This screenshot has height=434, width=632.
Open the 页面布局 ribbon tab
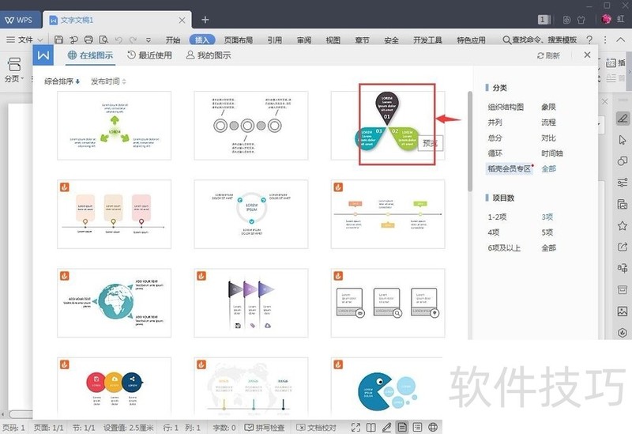[239, 40]
